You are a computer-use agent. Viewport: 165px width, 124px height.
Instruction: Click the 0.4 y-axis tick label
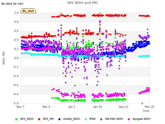tap(16, 40)
